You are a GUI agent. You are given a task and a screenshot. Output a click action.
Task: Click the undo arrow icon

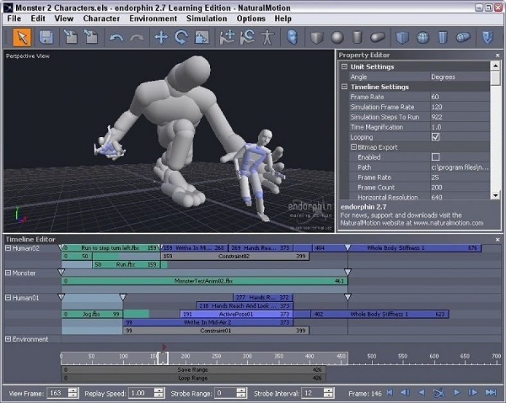[116, 38]
